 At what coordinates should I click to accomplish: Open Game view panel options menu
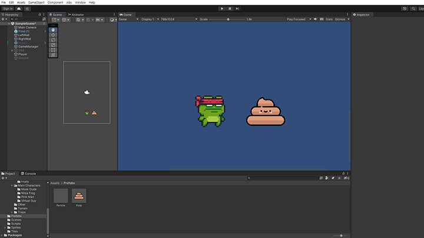pos(347,15)
